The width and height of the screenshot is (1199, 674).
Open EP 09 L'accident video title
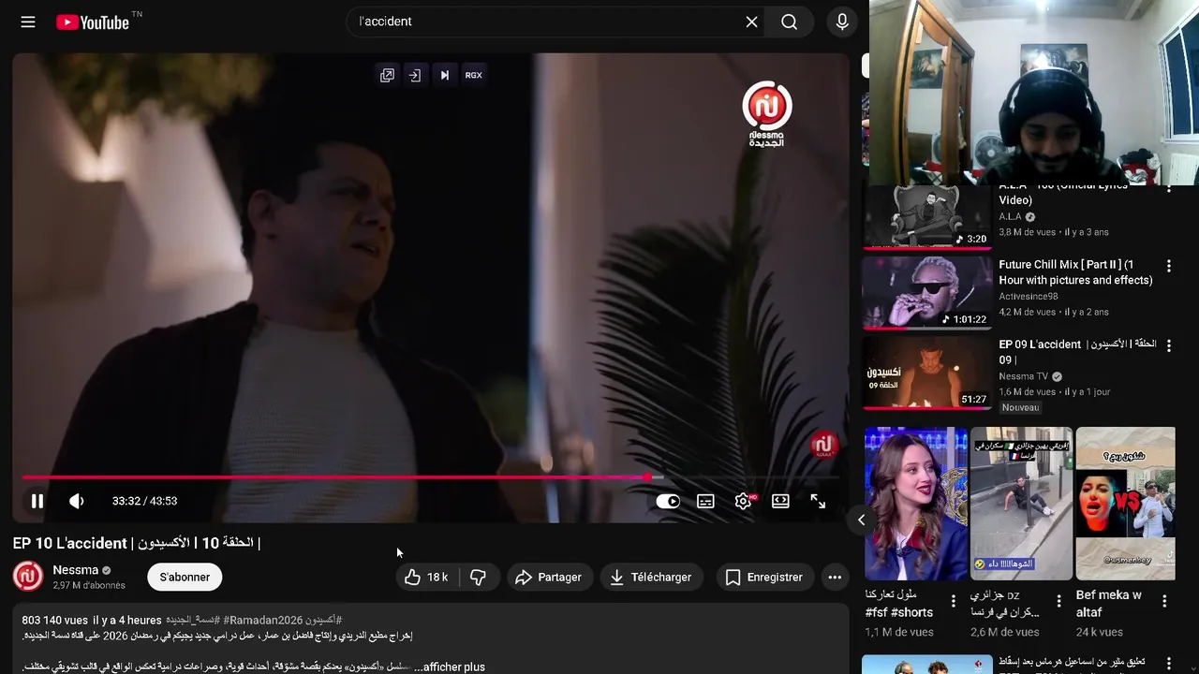(x=1077, y=351)
